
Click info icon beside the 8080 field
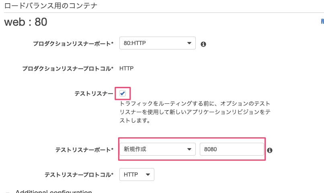click(270, 150)
